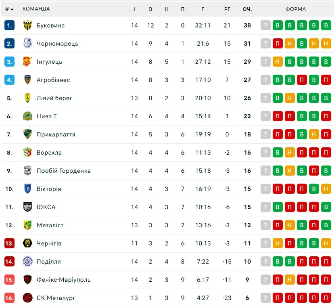Image resolution: width=334 pixels, height=308 pixels.
Task: Click the Лівий берег team logo
Action: [x=27, y=98]
